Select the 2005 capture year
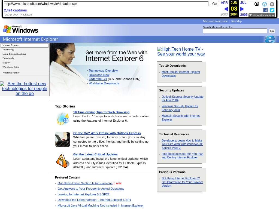This screenshot has width=279, height=209. [244, 15]
